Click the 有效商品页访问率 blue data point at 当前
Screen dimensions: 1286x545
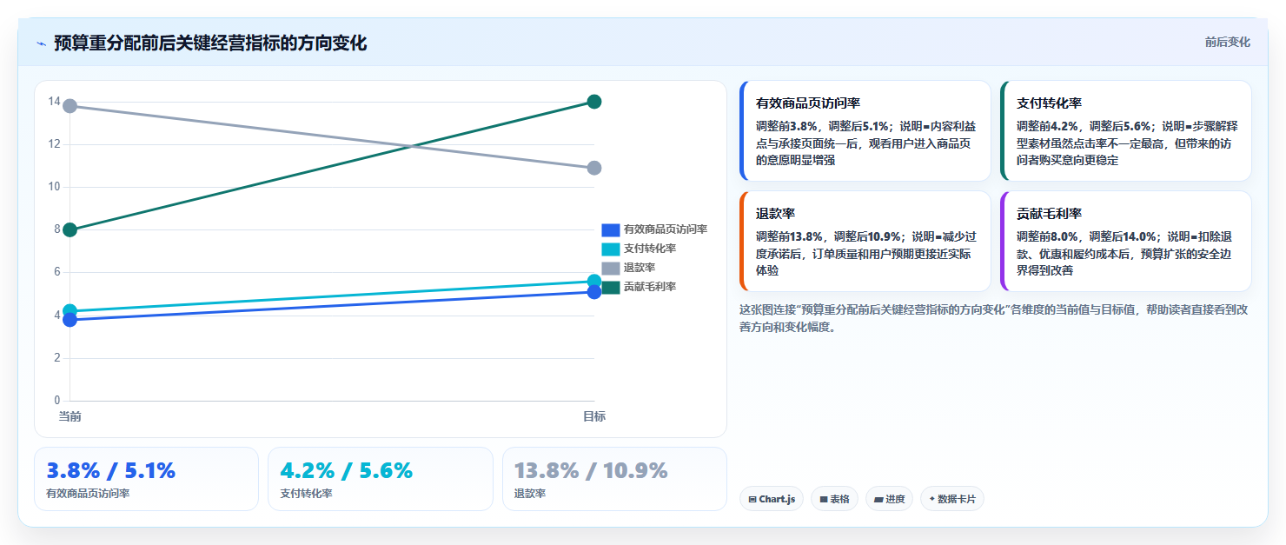coord(70,320)
